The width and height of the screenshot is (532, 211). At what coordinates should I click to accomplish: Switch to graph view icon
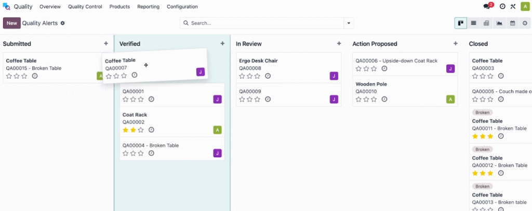(x=499, y=23)
